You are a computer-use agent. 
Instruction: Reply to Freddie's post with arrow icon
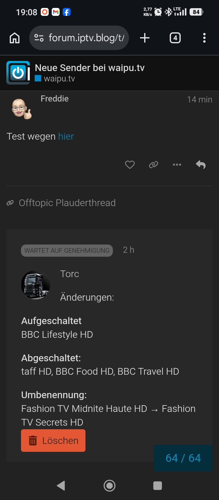[201, 165]
